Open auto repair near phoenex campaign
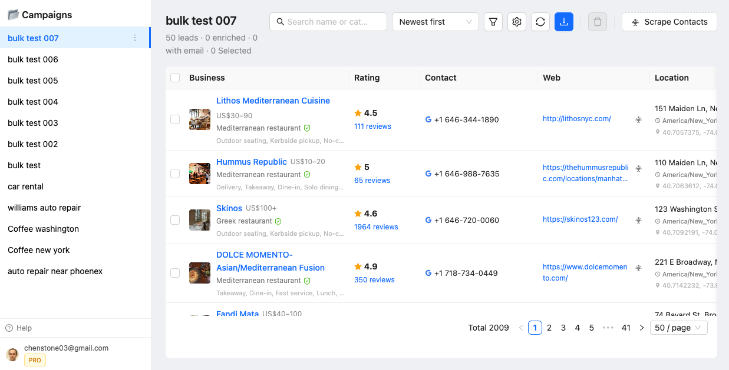The width and height of the screenshot is (729, 370). (x=75, y=271)
